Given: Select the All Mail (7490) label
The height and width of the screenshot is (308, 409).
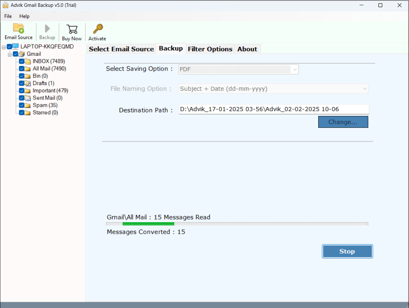Looking at the screenshot, I should click(49, 69).
